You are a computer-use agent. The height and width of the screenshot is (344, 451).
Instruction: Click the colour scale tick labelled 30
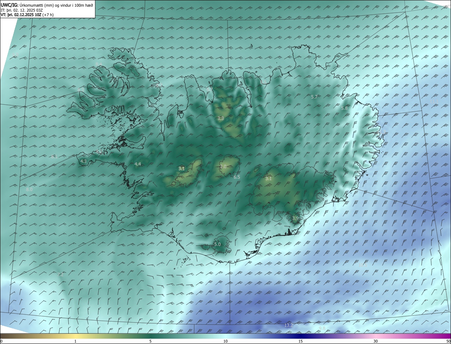376,341
